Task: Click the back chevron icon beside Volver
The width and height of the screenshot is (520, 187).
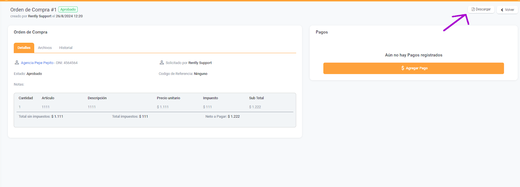Action: [502, 10]
